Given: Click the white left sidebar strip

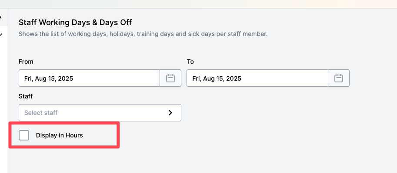Looking at the screenshot, I should (x=4, y=101).
